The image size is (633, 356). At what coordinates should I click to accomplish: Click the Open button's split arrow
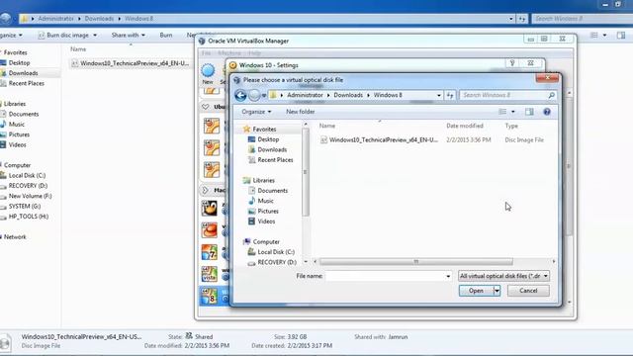pos(497,291)
